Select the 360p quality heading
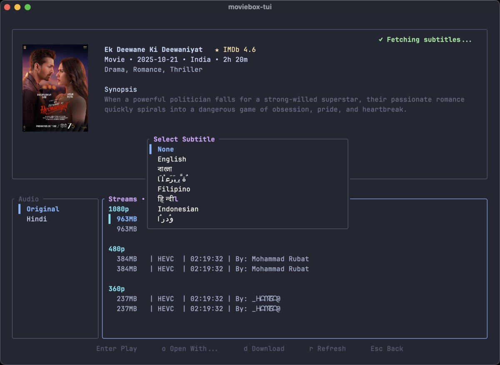Viewport: 500px width, 365px height. (x=117, y=289)
